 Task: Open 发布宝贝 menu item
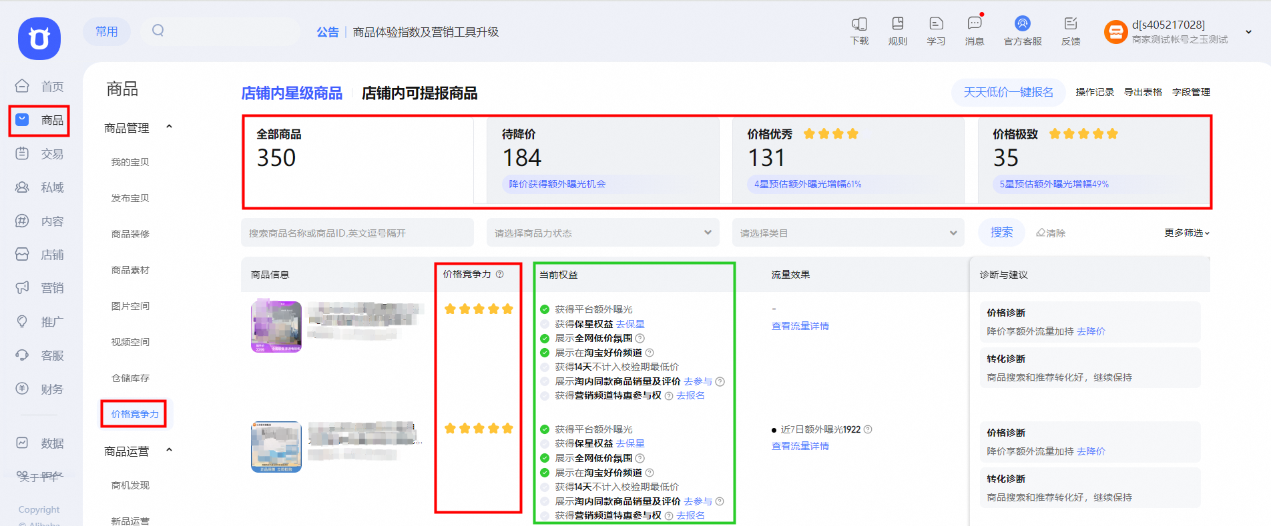(130, 198)
